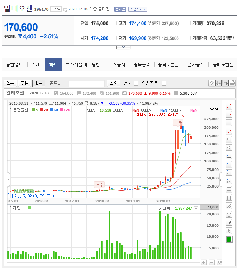
Task: Select the rectangle drawing tool
Action: point(229,139)
